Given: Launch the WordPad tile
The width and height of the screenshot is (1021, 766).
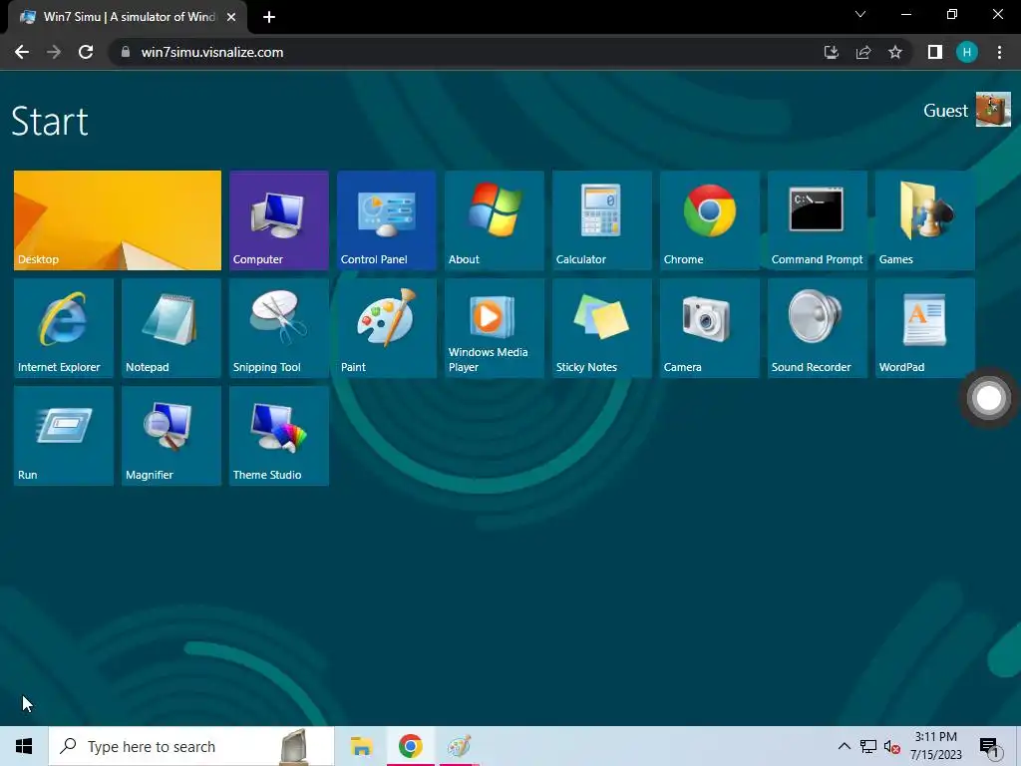Looking at the screenshot, I should click(925, 328).
